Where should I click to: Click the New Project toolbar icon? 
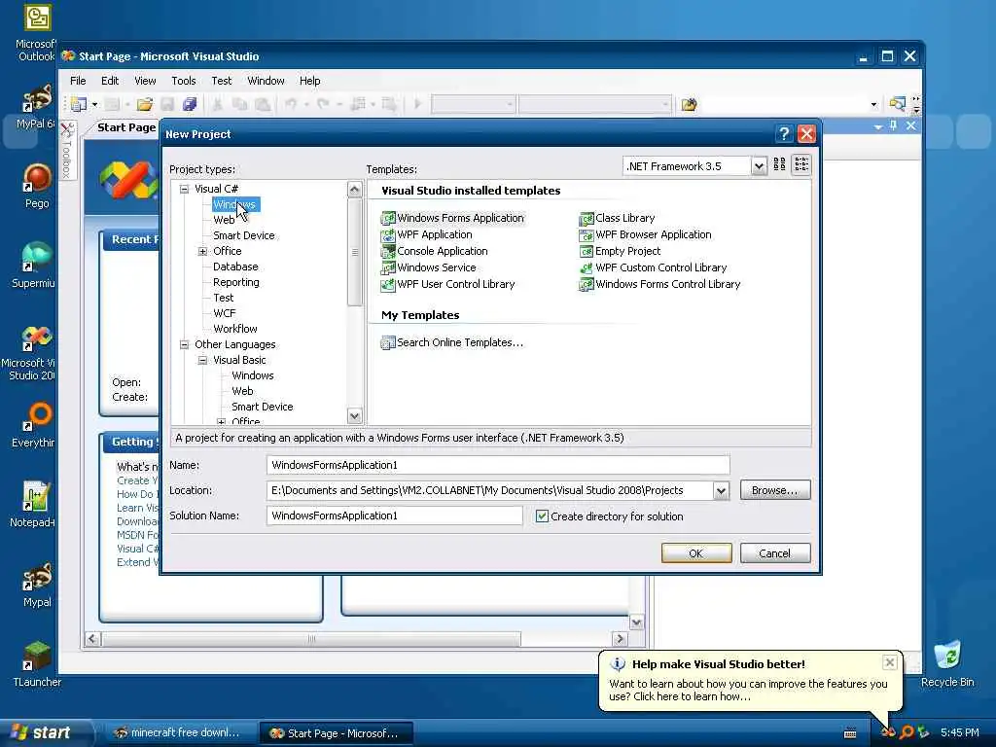pyautogui.click(x=78, y=104)
